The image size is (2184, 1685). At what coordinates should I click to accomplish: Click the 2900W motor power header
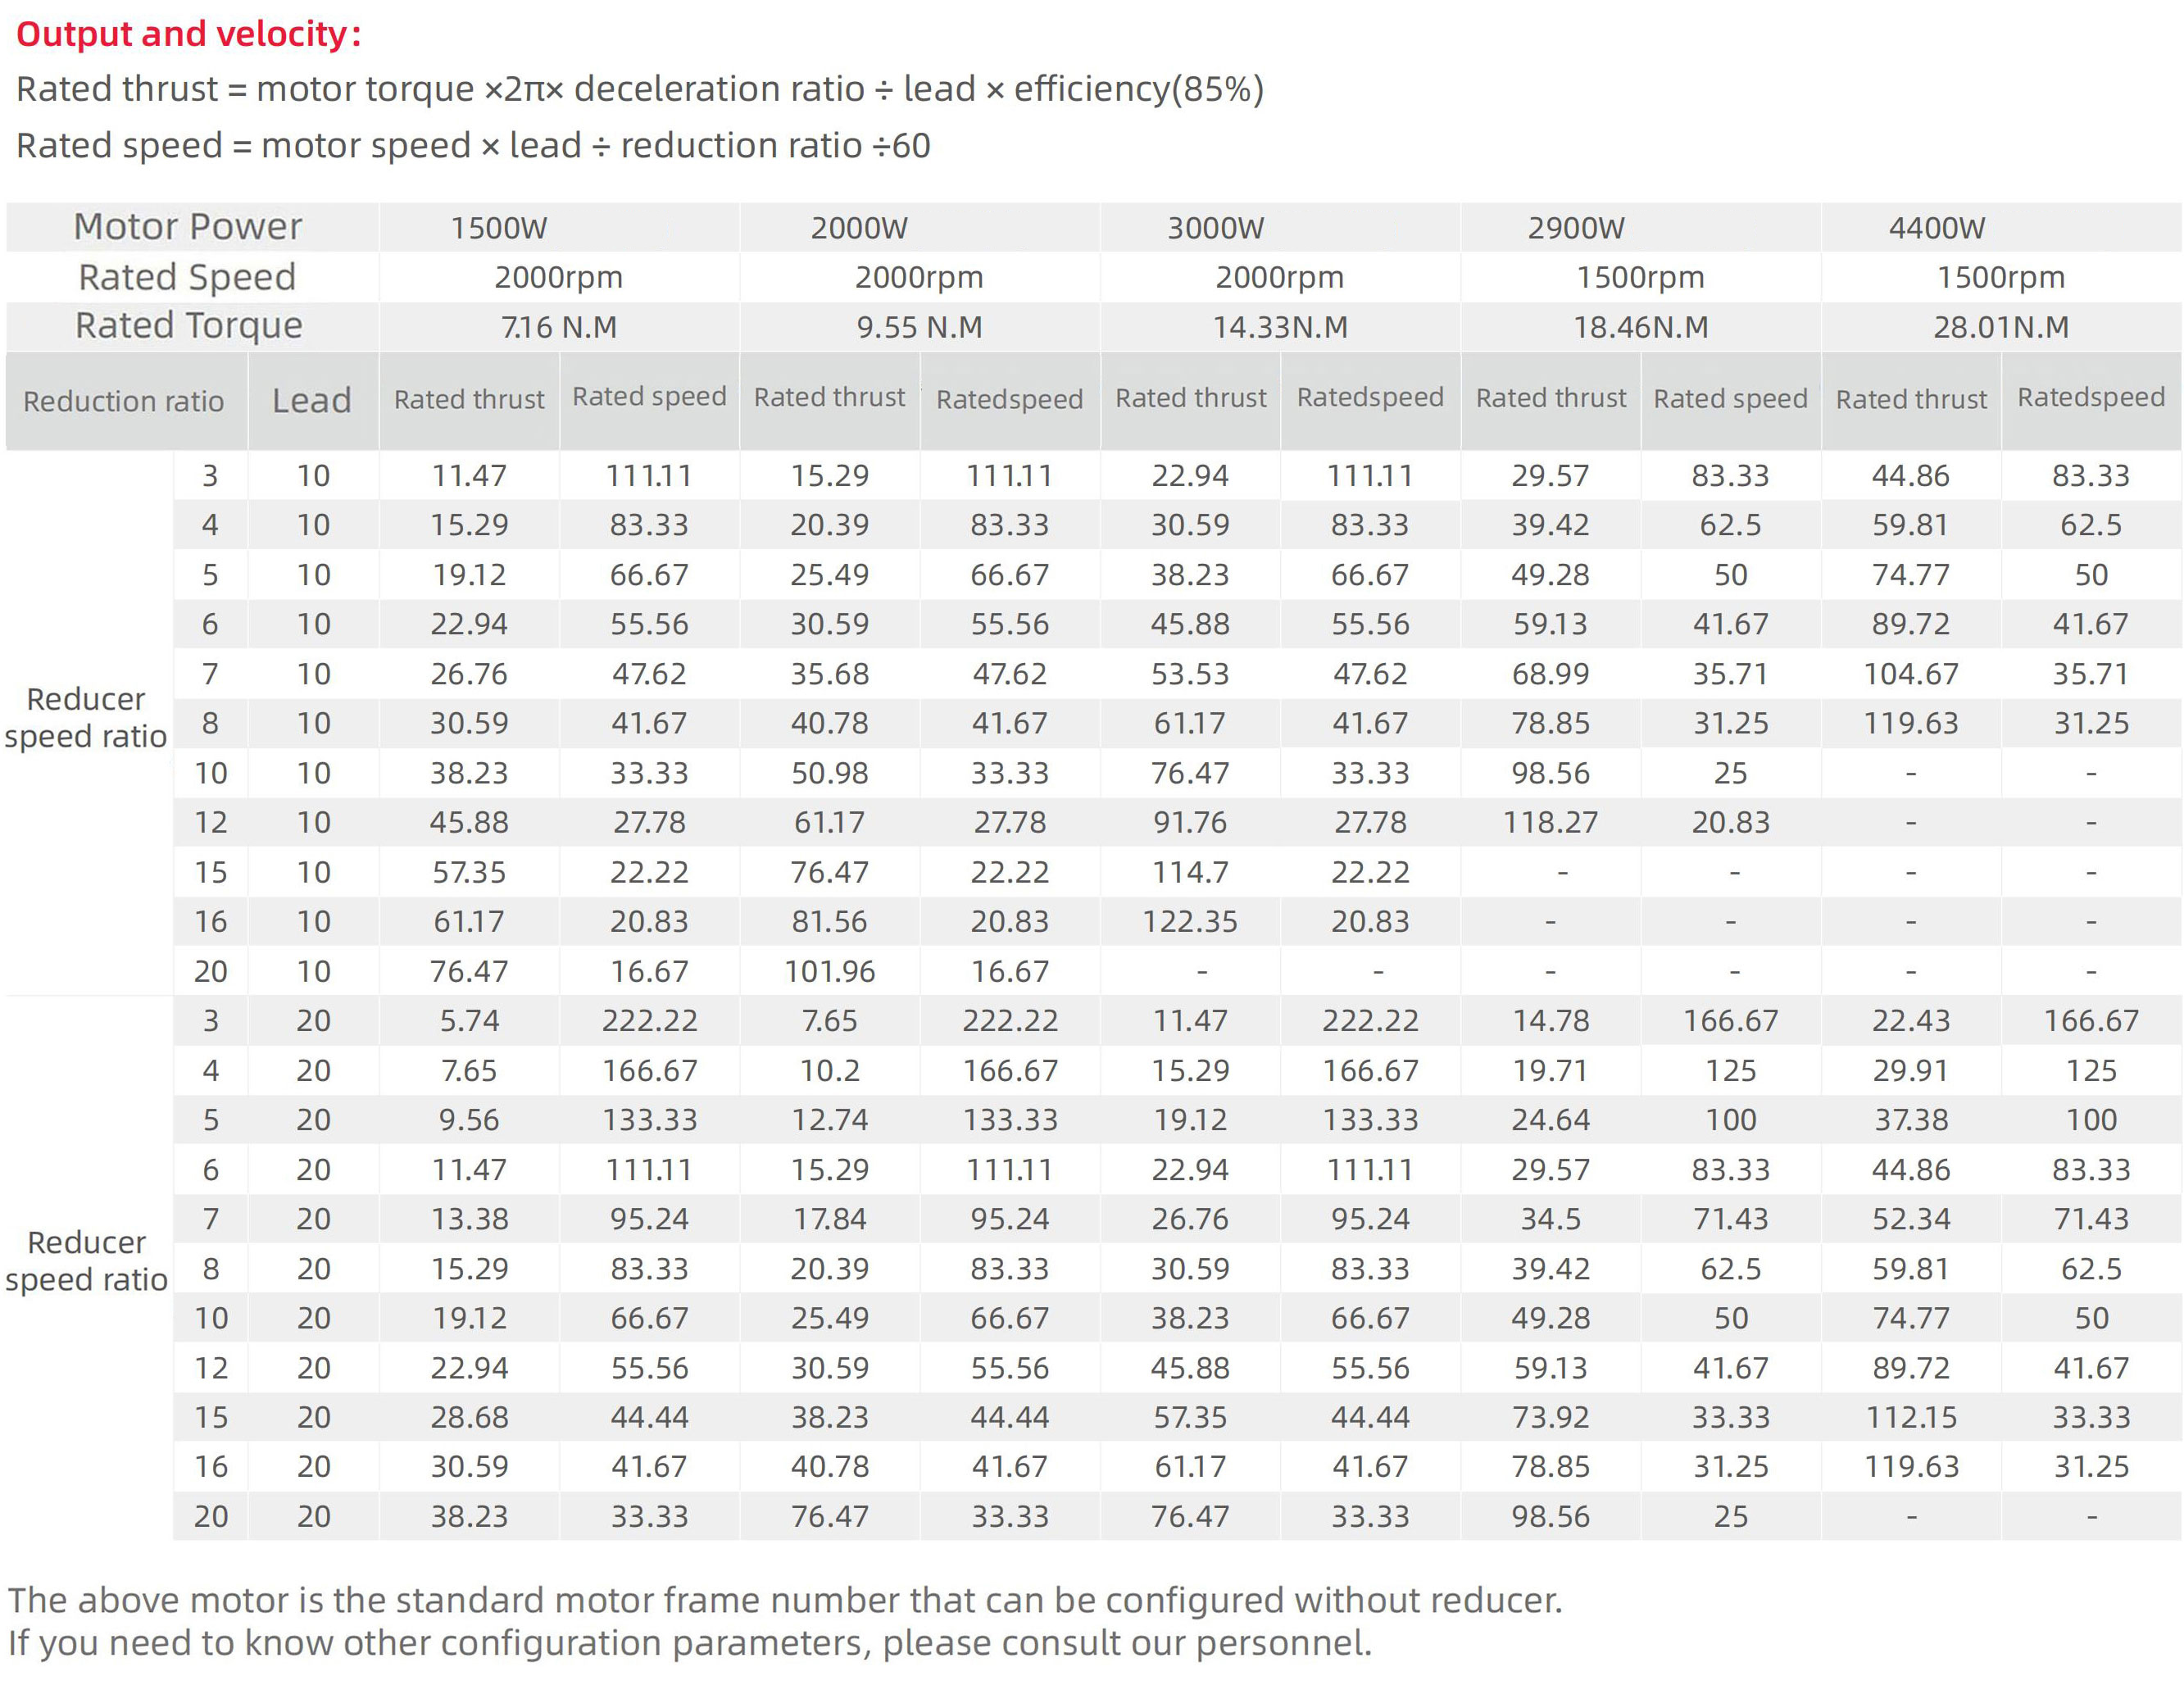[x=1576, y=228]
